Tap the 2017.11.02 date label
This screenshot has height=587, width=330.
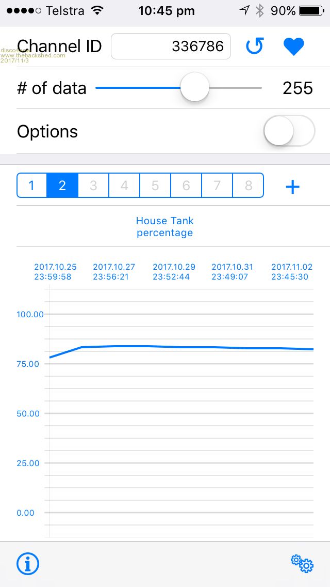click(x=292, y=272)
